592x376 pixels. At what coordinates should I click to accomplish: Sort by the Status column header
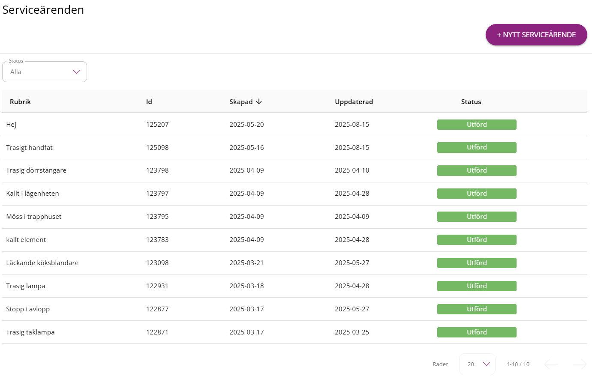[471, 101]
